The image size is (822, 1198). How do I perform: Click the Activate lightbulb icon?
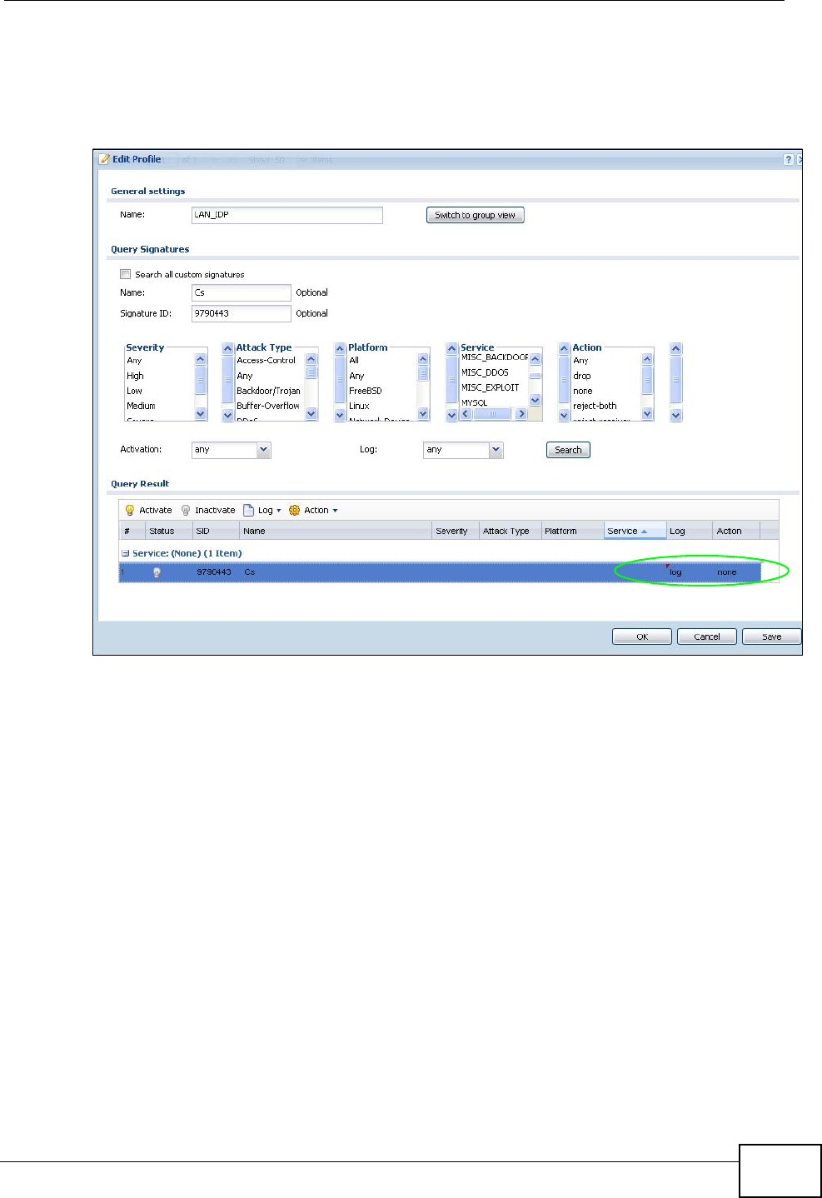coord(130,510)
